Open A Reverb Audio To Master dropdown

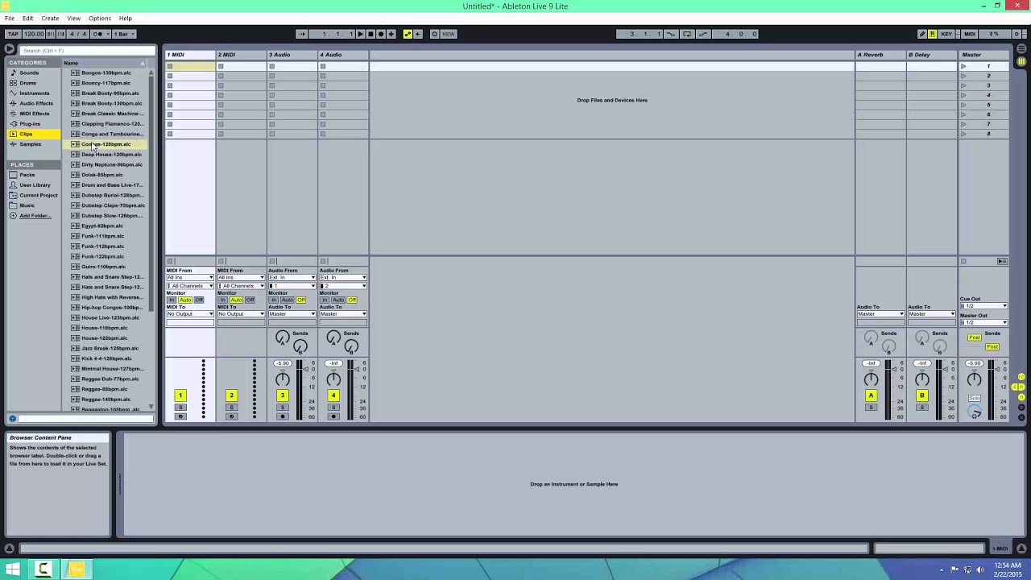(880, 314)
